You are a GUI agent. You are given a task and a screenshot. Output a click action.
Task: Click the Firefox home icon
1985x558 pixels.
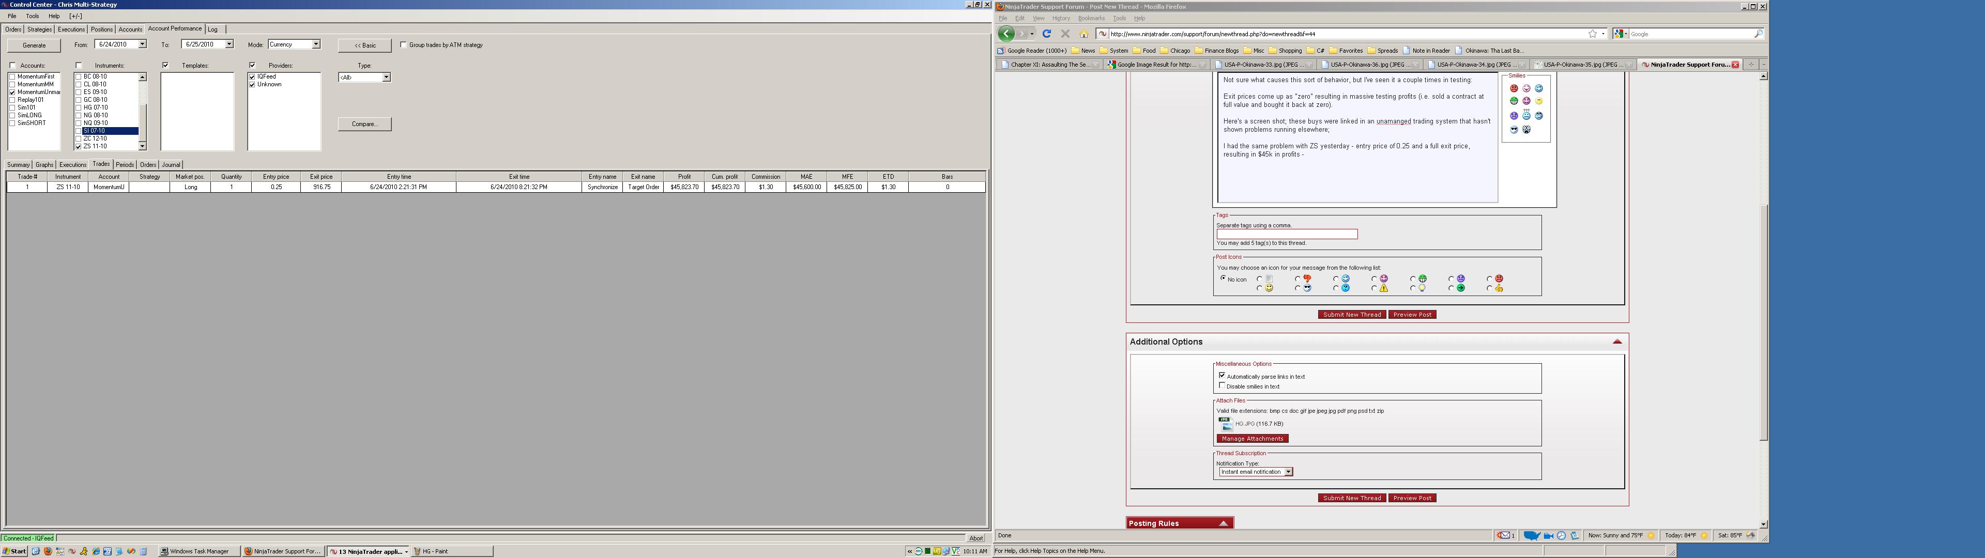(x=1083, y=34)
